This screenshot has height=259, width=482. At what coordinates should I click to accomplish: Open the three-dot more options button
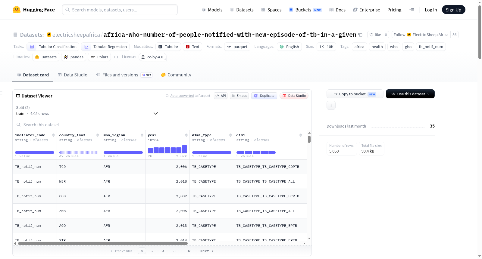coord(331,105)
